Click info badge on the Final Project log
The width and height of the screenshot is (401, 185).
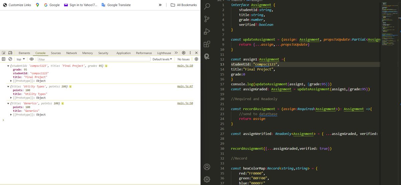click(x=106, y=66)
